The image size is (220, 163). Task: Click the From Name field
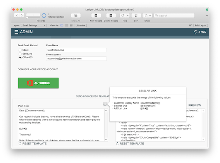tap(76, 50)
